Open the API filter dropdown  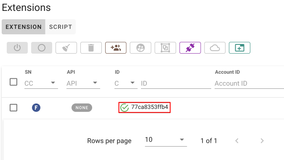click(83, 83)
